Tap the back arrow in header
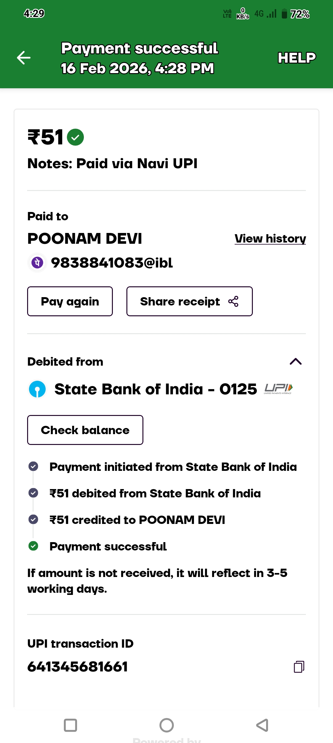 point(24,58)
